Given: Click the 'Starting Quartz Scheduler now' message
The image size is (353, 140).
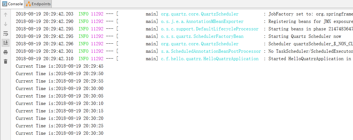Looking at the screenshot, I should (x=304, y=36).
